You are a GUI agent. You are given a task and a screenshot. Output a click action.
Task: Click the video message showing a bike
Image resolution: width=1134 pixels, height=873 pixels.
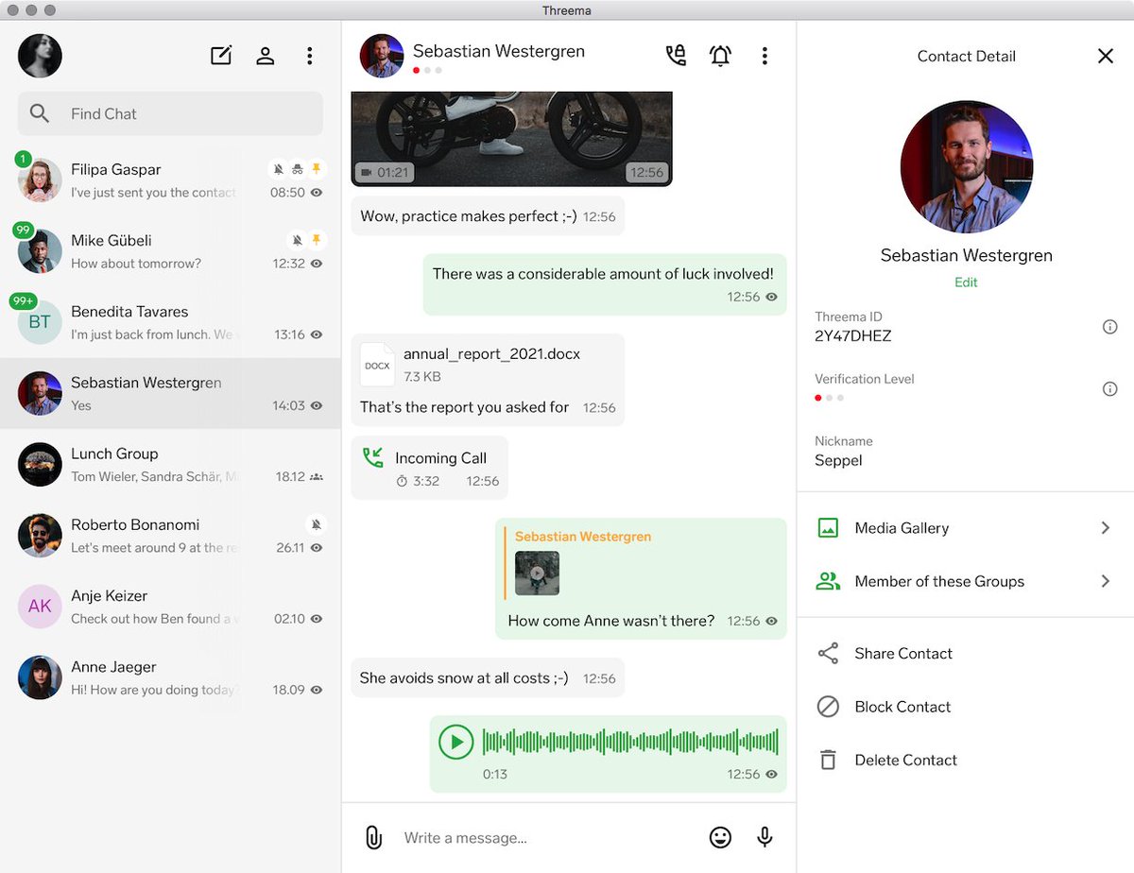point(511,138)
